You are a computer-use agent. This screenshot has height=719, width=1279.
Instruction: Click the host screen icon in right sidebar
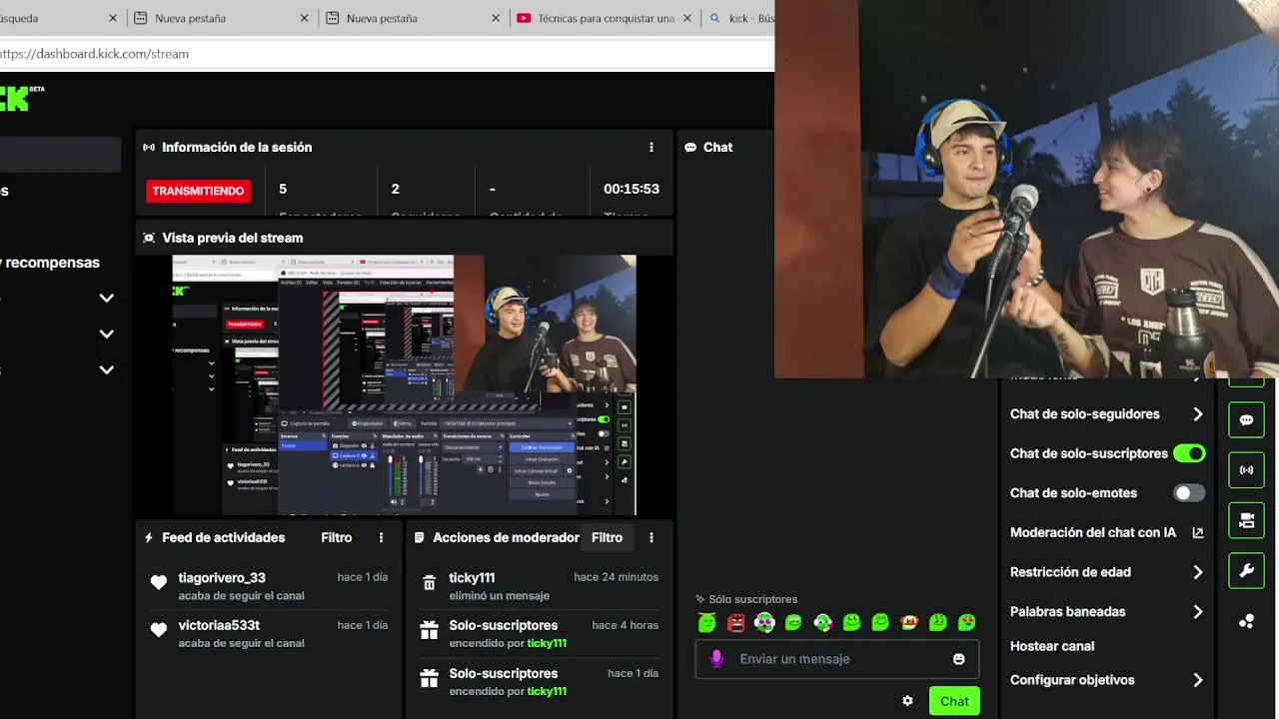coord(1246,520)
